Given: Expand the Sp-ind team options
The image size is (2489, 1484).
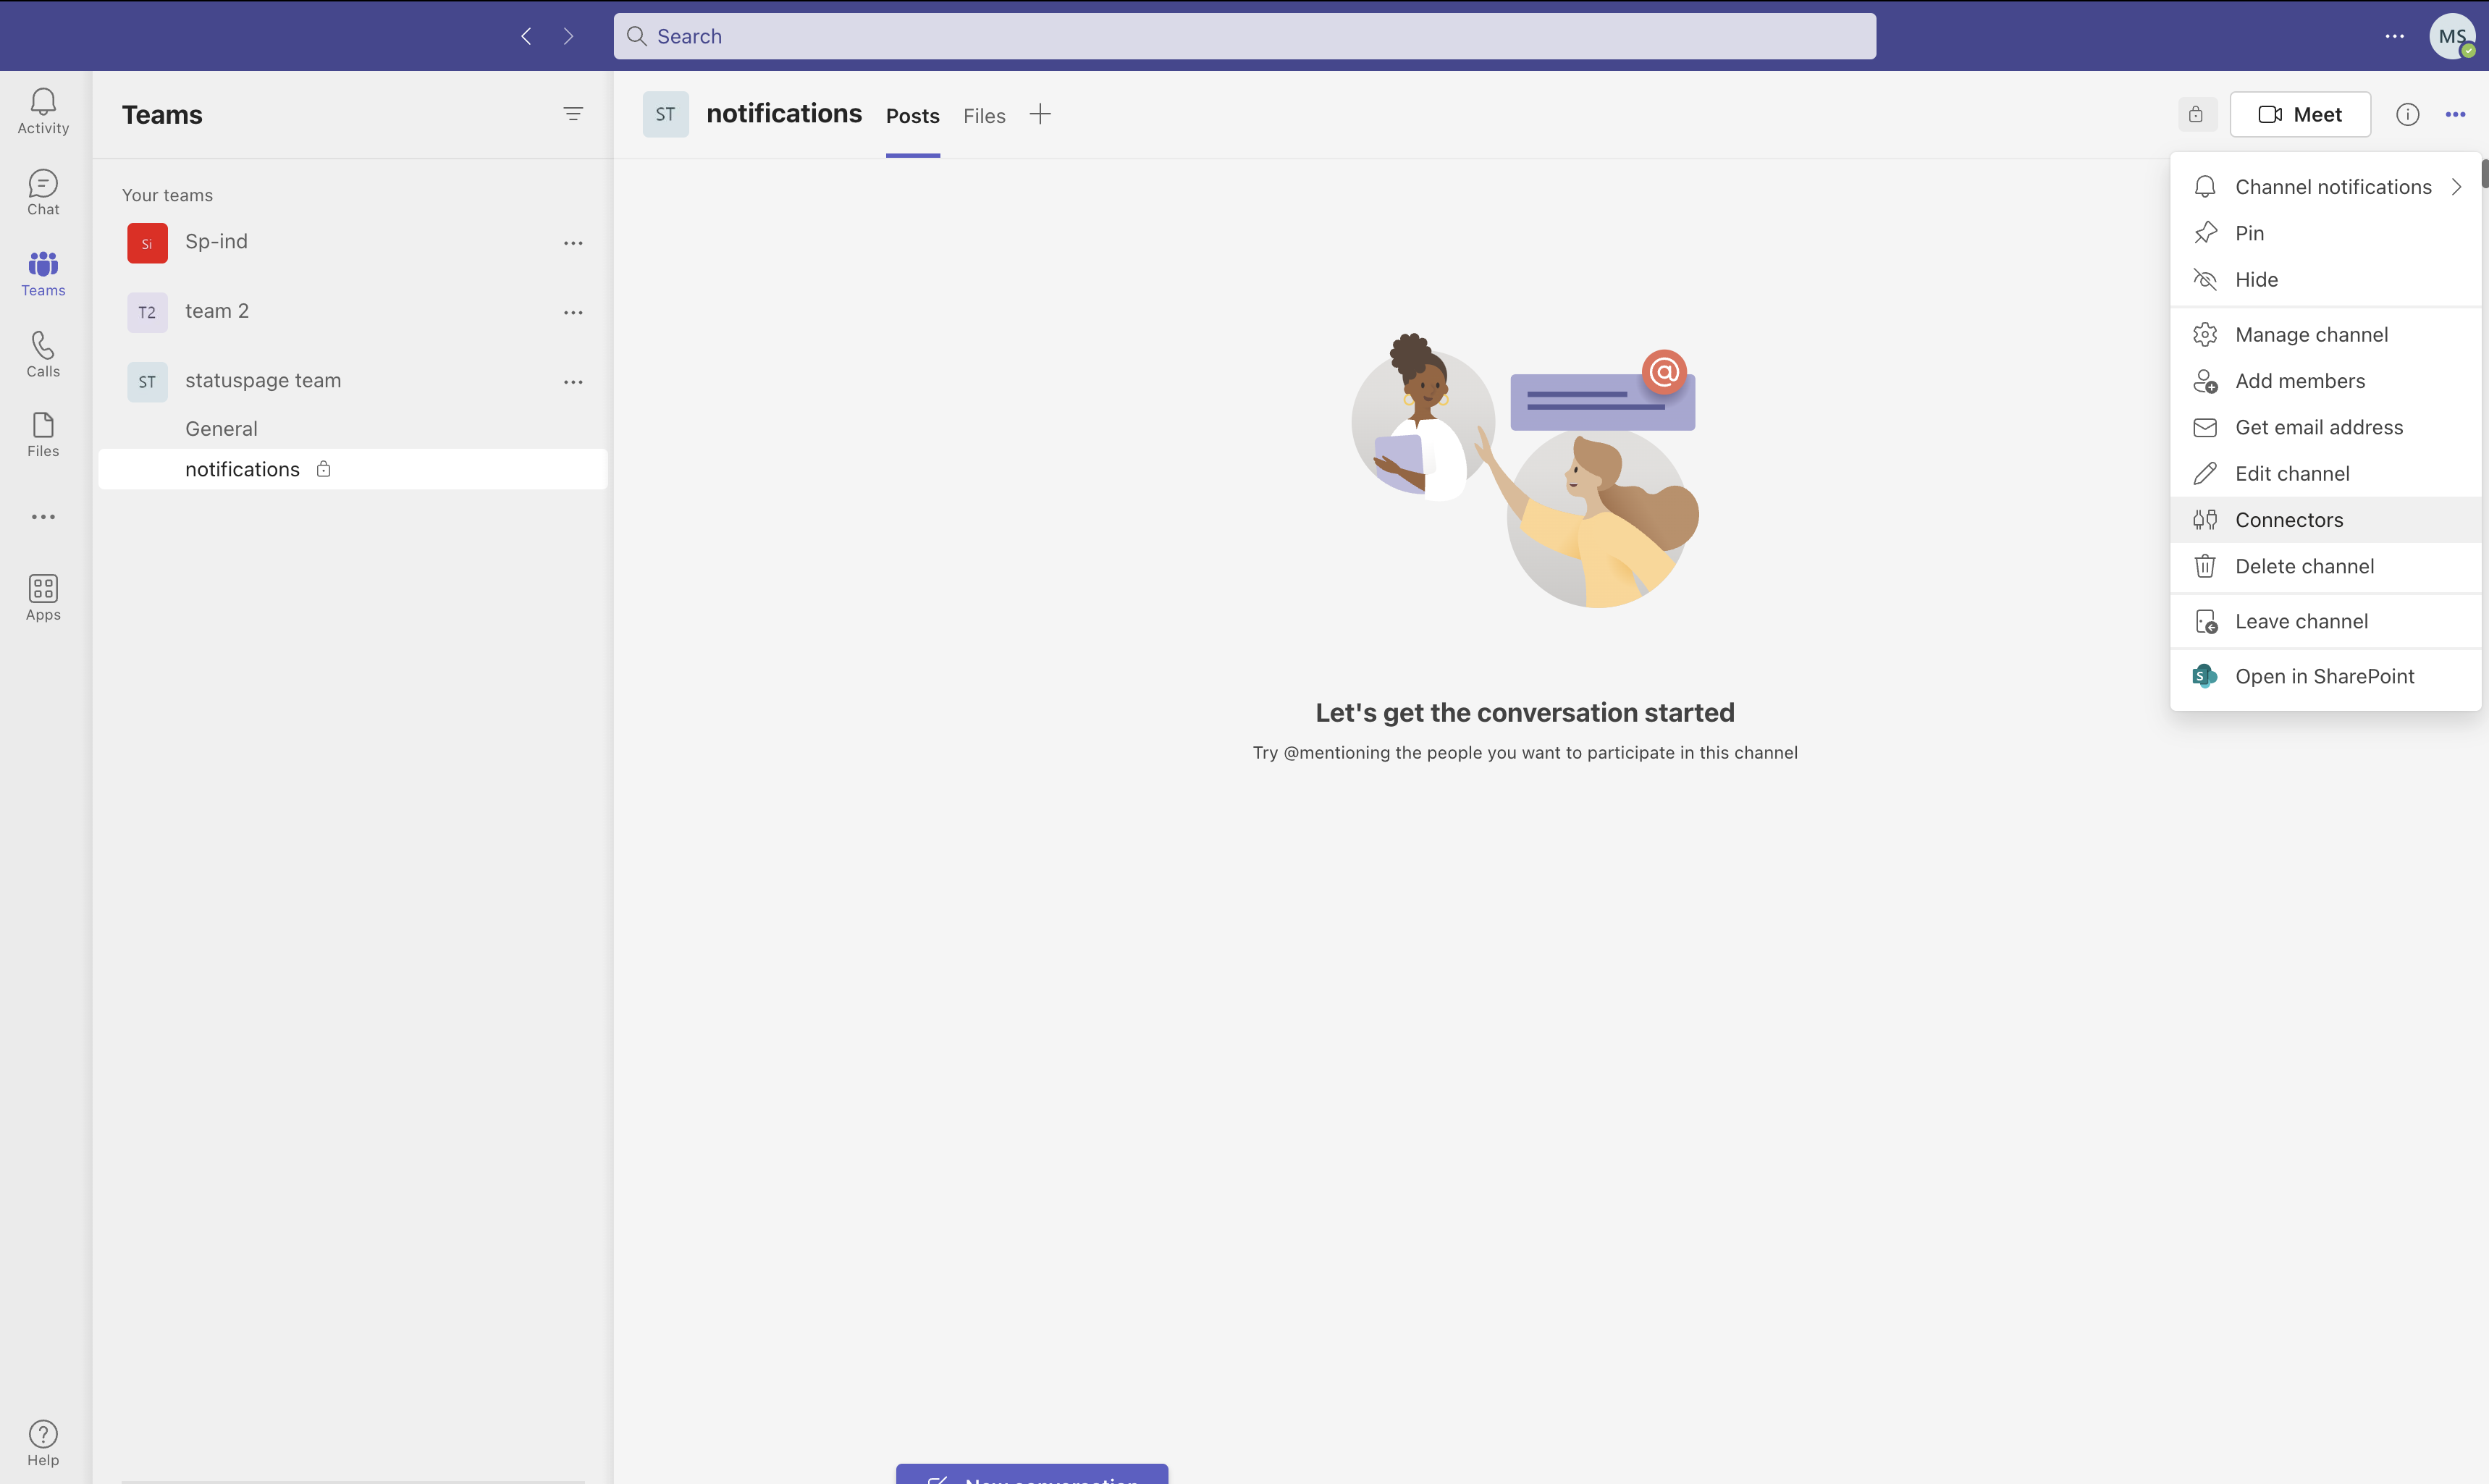Looking at the screenshot, I should (573, 242).
